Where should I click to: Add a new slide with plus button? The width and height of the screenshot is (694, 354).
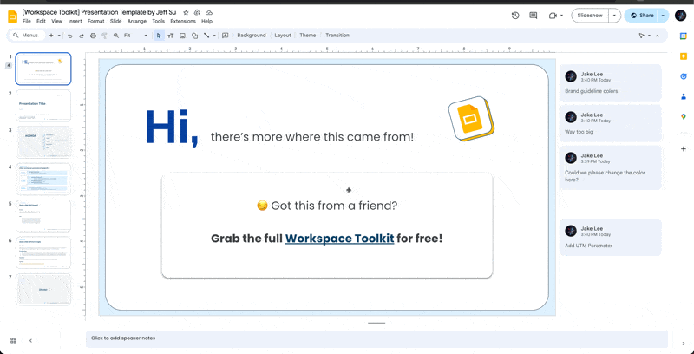click(51, 36)
